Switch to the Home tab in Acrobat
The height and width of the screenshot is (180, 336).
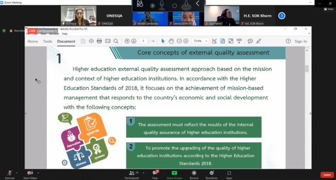pyautogui.click(x=33, y=41)
